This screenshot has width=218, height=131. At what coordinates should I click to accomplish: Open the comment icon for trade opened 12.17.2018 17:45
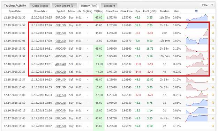[213, 118]
